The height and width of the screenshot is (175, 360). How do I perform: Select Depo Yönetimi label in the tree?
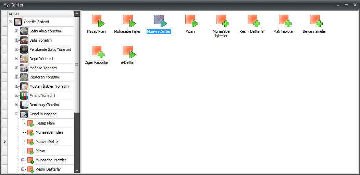coord(41,59)
